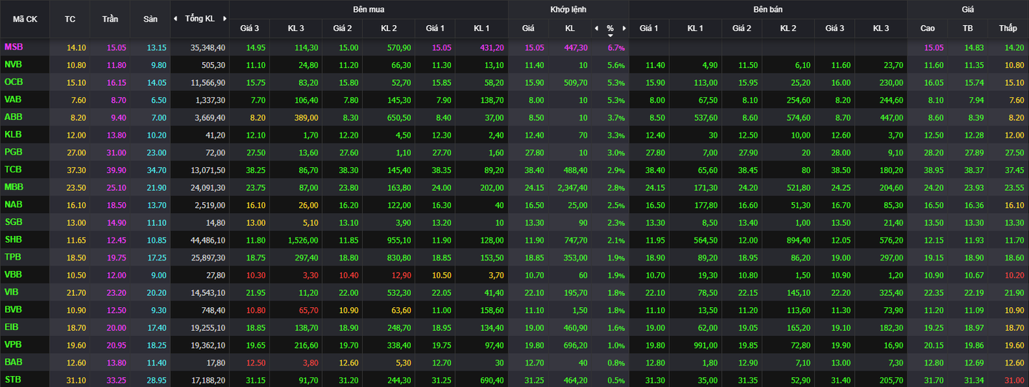Sort by the Mã CK column header
Screen dimensions: 1029x387
25,18
